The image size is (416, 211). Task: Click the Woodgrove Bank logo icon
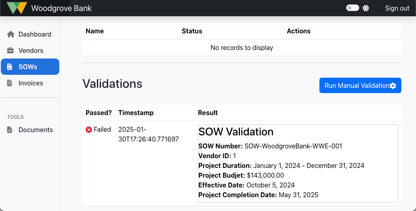coord(17,8)
